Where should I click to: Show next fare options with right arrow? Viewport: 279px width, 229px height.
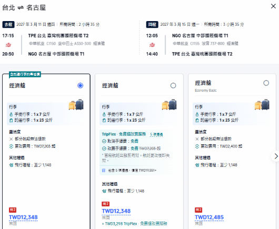tap(276, 156)
